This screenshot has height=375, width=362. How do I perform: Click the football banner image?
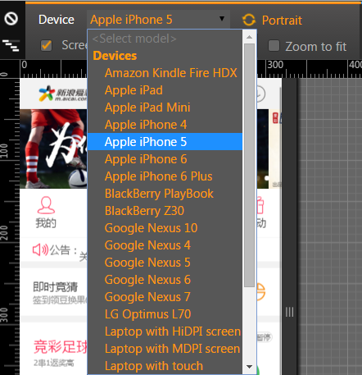coord(53,149)
